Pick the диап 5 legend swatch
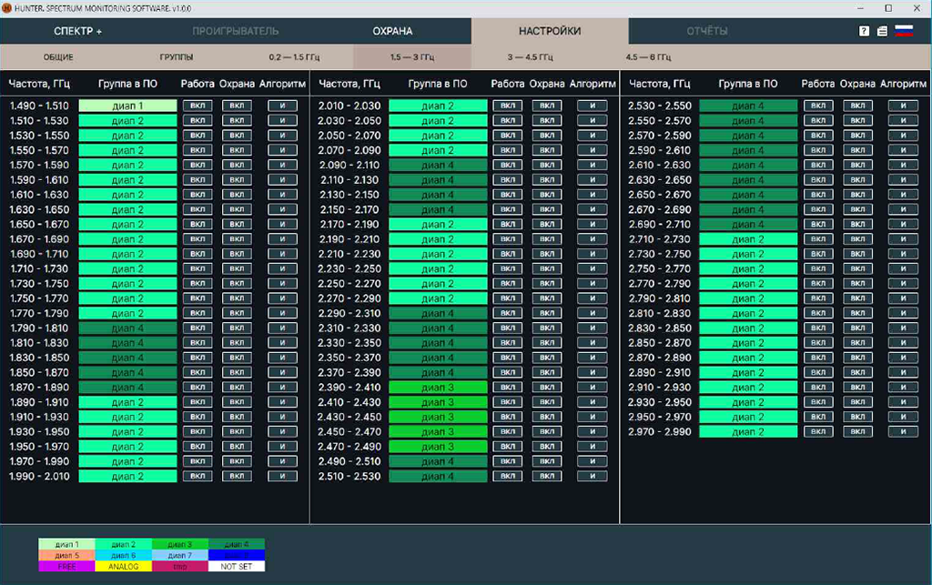The width and height of the screenshot is (932, 585). [66, 555]
